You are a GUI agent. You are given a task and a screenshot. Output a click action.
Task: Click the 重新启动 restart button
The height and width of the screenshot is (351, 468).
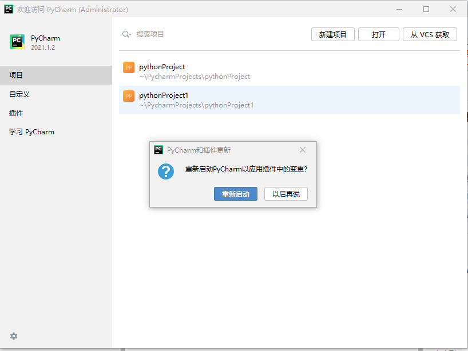(236, 194)
